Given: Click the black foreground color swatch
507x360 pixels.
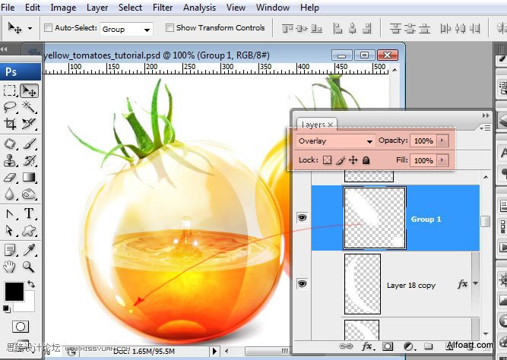Looking at the screenshot, I should click(x=14, y=292).
